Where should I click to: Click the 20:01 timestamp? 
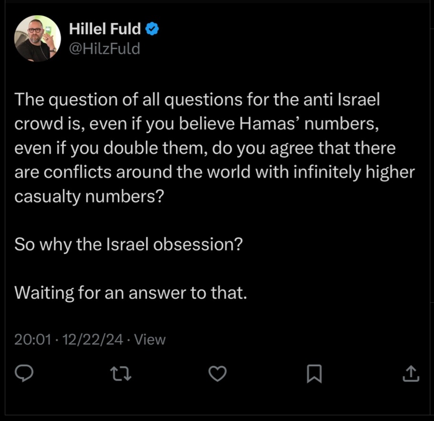click(x=31, y=339)
